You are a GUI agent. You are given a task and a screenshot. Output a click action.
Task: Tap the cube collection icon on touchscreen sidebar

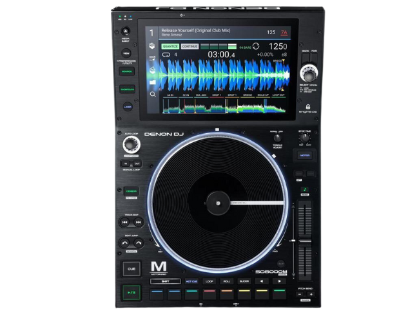152,46
